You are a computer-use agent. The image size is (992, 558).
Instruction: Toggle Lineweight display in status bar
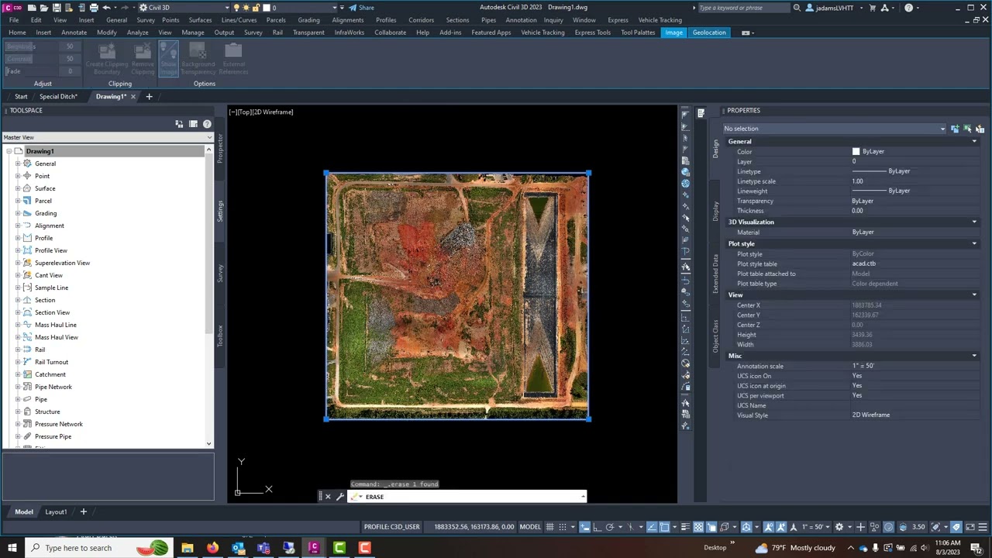(x=685, y=527)
